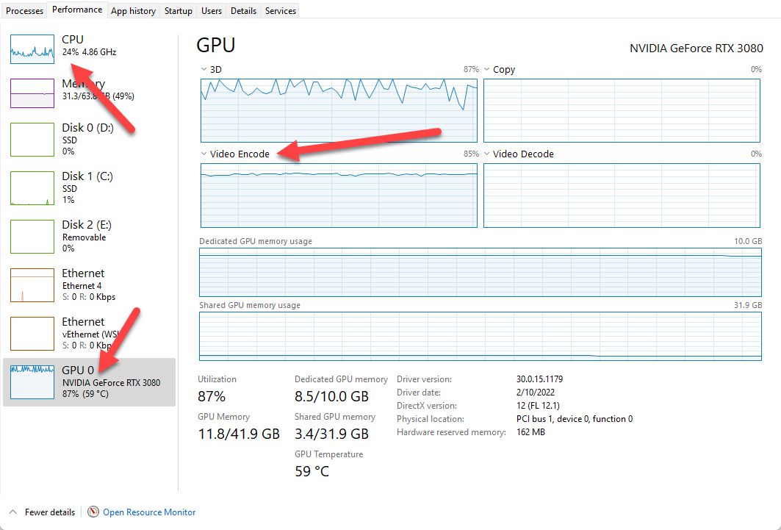
Task: Open the Services tab
Action: [279, 10]
